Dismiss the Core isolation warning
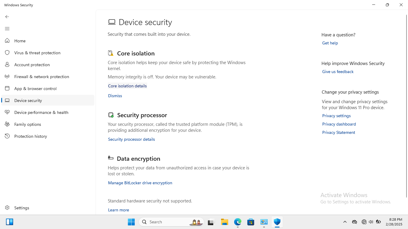This screenshot has width=408, height=229. click(x=115, y=96)
